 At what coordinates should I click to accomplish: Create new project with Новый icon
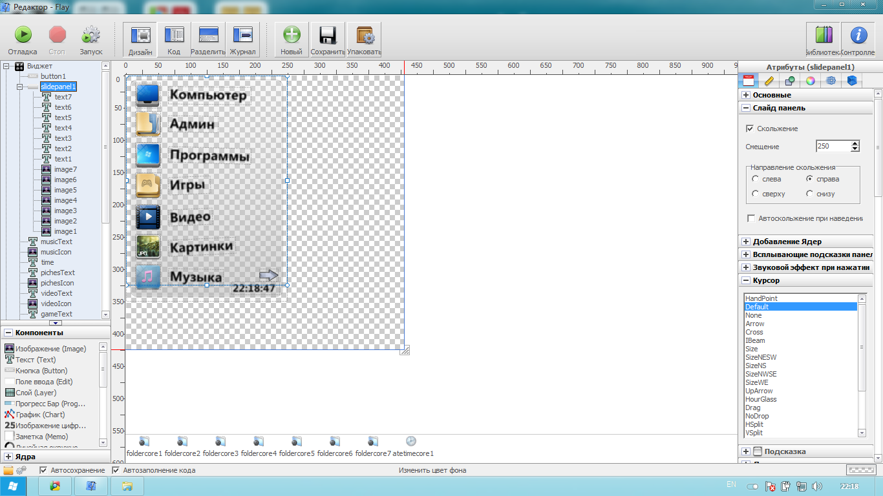click(292, 36)
